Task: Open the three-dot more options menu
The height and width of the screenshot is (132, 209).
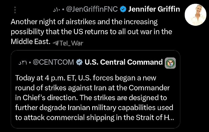Action: (x=15, y=10)
